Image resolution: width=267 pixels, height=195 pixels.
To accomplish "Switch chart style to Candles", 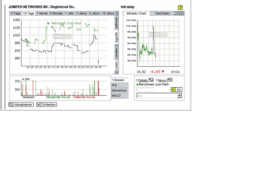I will click(116, 53).
